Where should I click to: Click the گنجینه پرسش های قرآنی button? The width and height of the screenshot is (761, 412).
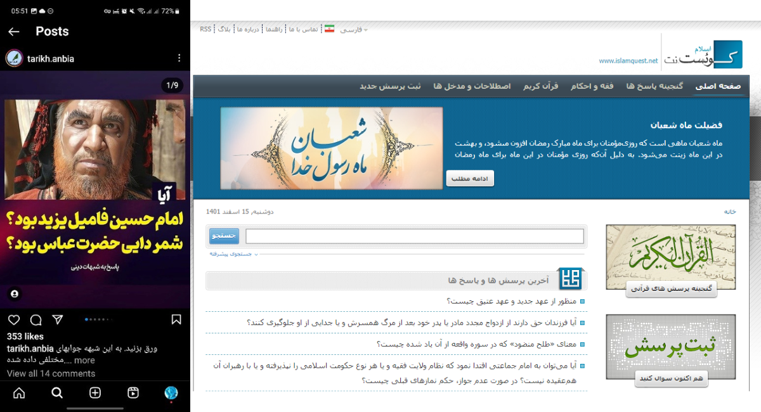[x=671, y=289]
